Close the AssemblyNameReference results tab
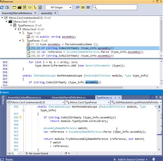Image resolution: width=163 pixels, height=161 pixels. pos(35,13)
